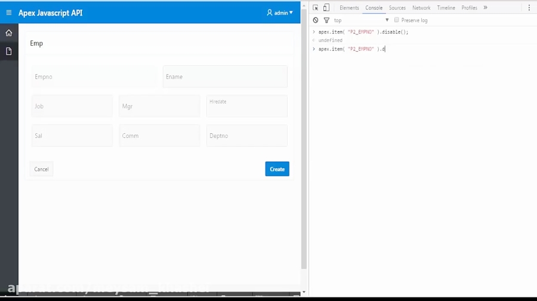537x301 pixels.
Task: Focus the Comm input field
Action: tap(159, 136)
